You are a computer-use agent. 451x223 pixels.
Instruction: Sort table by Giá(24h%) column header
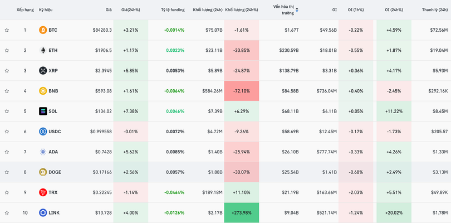click(130, 10)
